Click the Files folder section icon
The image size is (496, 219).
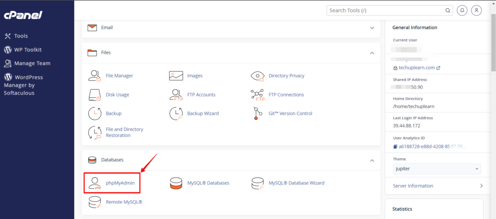[92, 52]
